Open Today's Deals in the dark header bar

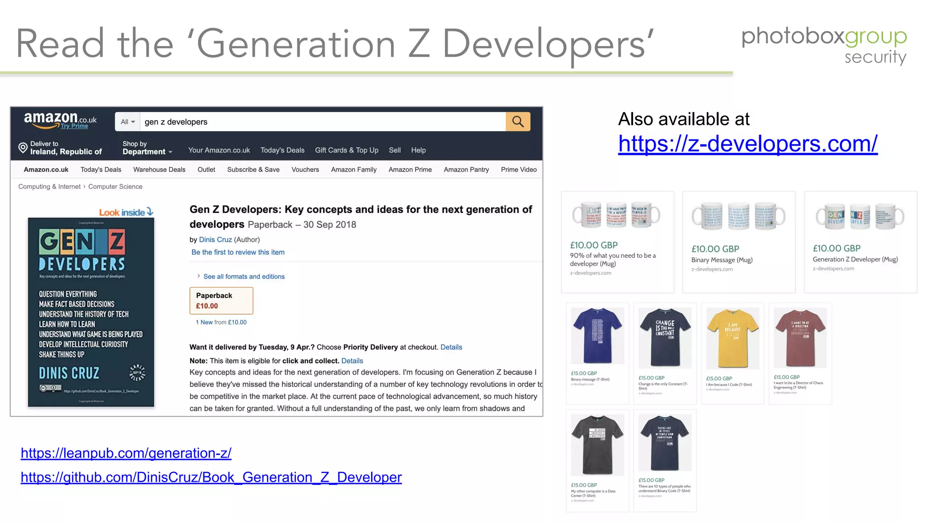pyautogui.click(x=282, y=150)
